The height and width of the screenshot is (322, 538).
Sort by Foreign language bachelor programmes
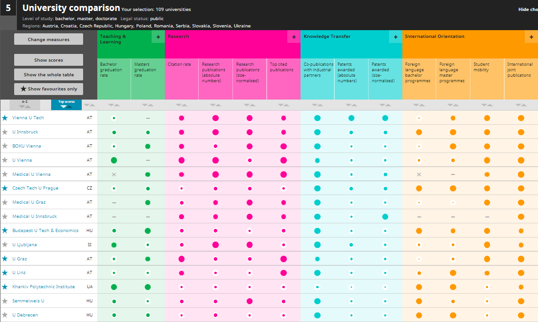coord(419,105)
